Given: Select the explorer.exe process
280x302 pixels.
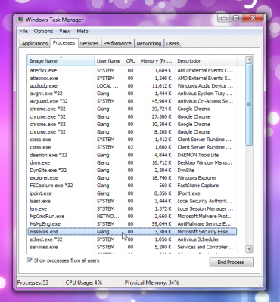Looking at the screenshot, I should pos(132,178).
